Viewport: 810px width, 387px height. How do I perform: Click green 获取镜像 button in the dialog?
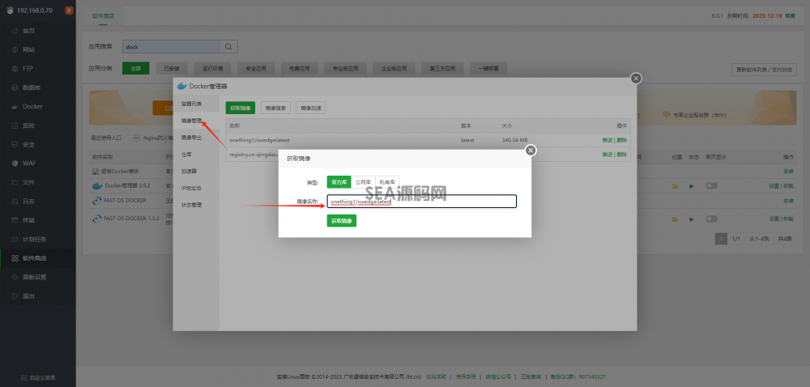(x=342, y=221)
